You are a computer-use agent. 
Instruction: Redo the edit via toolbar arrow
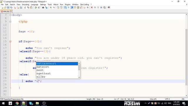click(x=39, y=7)
